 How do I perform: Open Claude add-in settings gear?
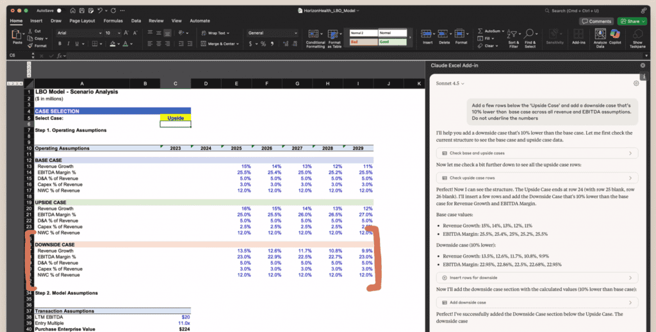[636, 83]
